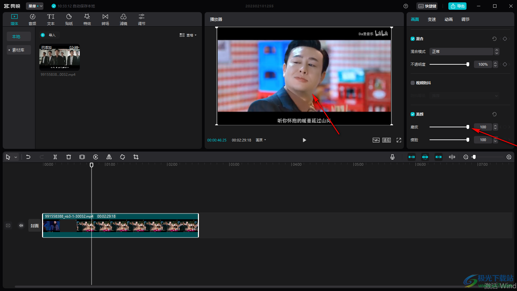Click the 100% opacity value field
This screenshot has height=291, width=517.
483,64
